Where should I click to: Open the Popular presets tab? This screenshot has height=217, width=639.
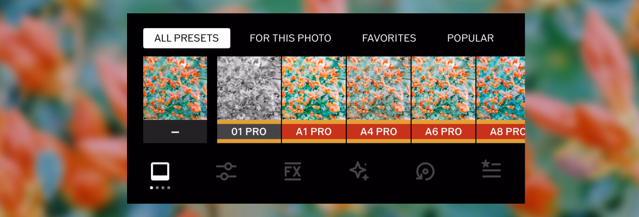470,38
